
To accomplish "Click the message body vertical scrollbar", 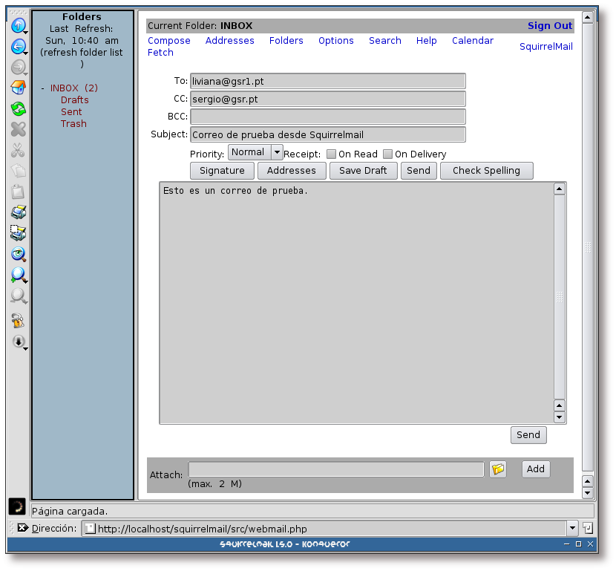I will pyautogui.click(x=560, y=297).
